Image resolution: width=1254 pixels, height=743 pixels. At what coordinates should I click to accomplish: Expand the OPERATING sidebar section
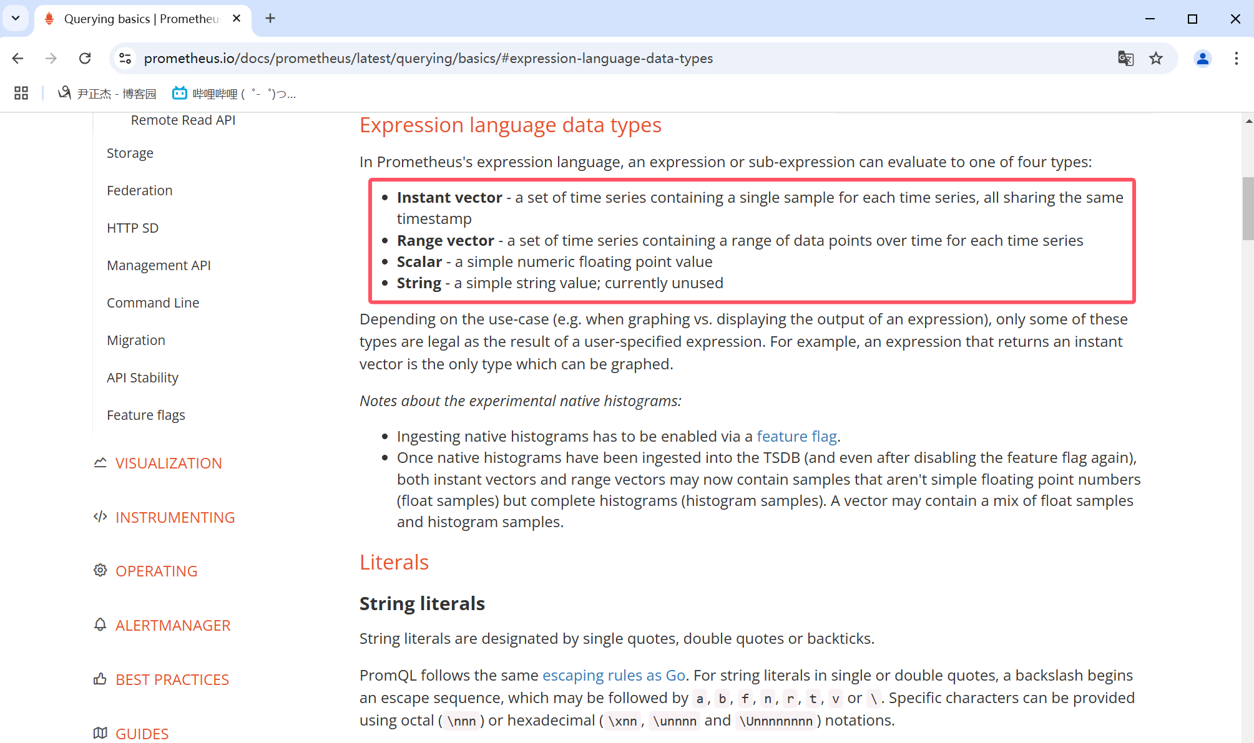[156, 571]
